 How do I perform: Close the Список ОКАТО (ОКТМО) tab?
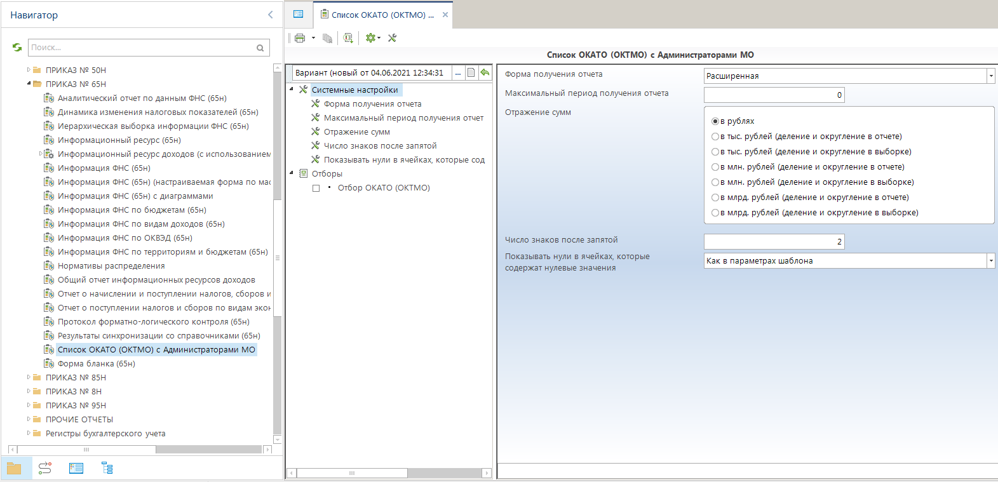[445, 15]
